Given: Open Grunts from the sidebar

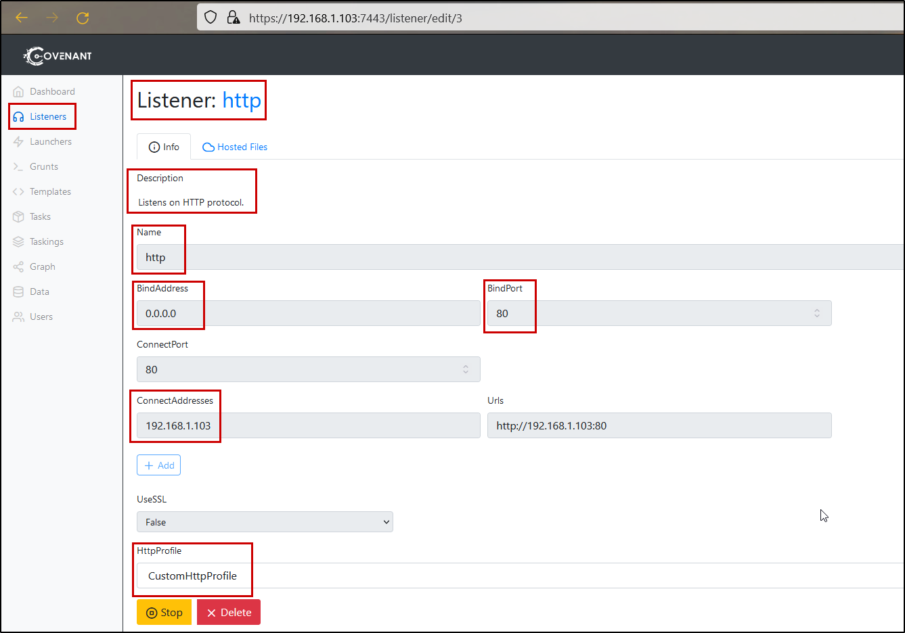Looking at the screenshot, I should pos(44,166).
